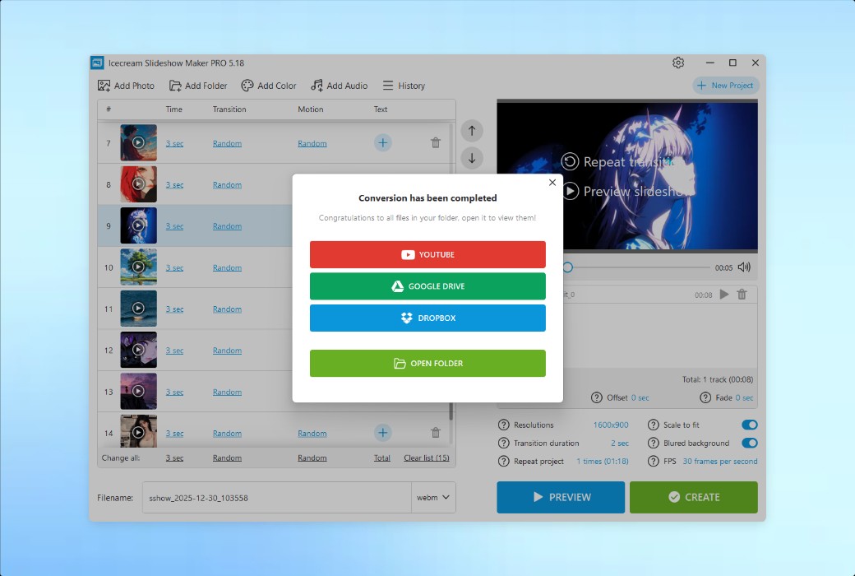Open Clear list (15) link

[426, 458]
